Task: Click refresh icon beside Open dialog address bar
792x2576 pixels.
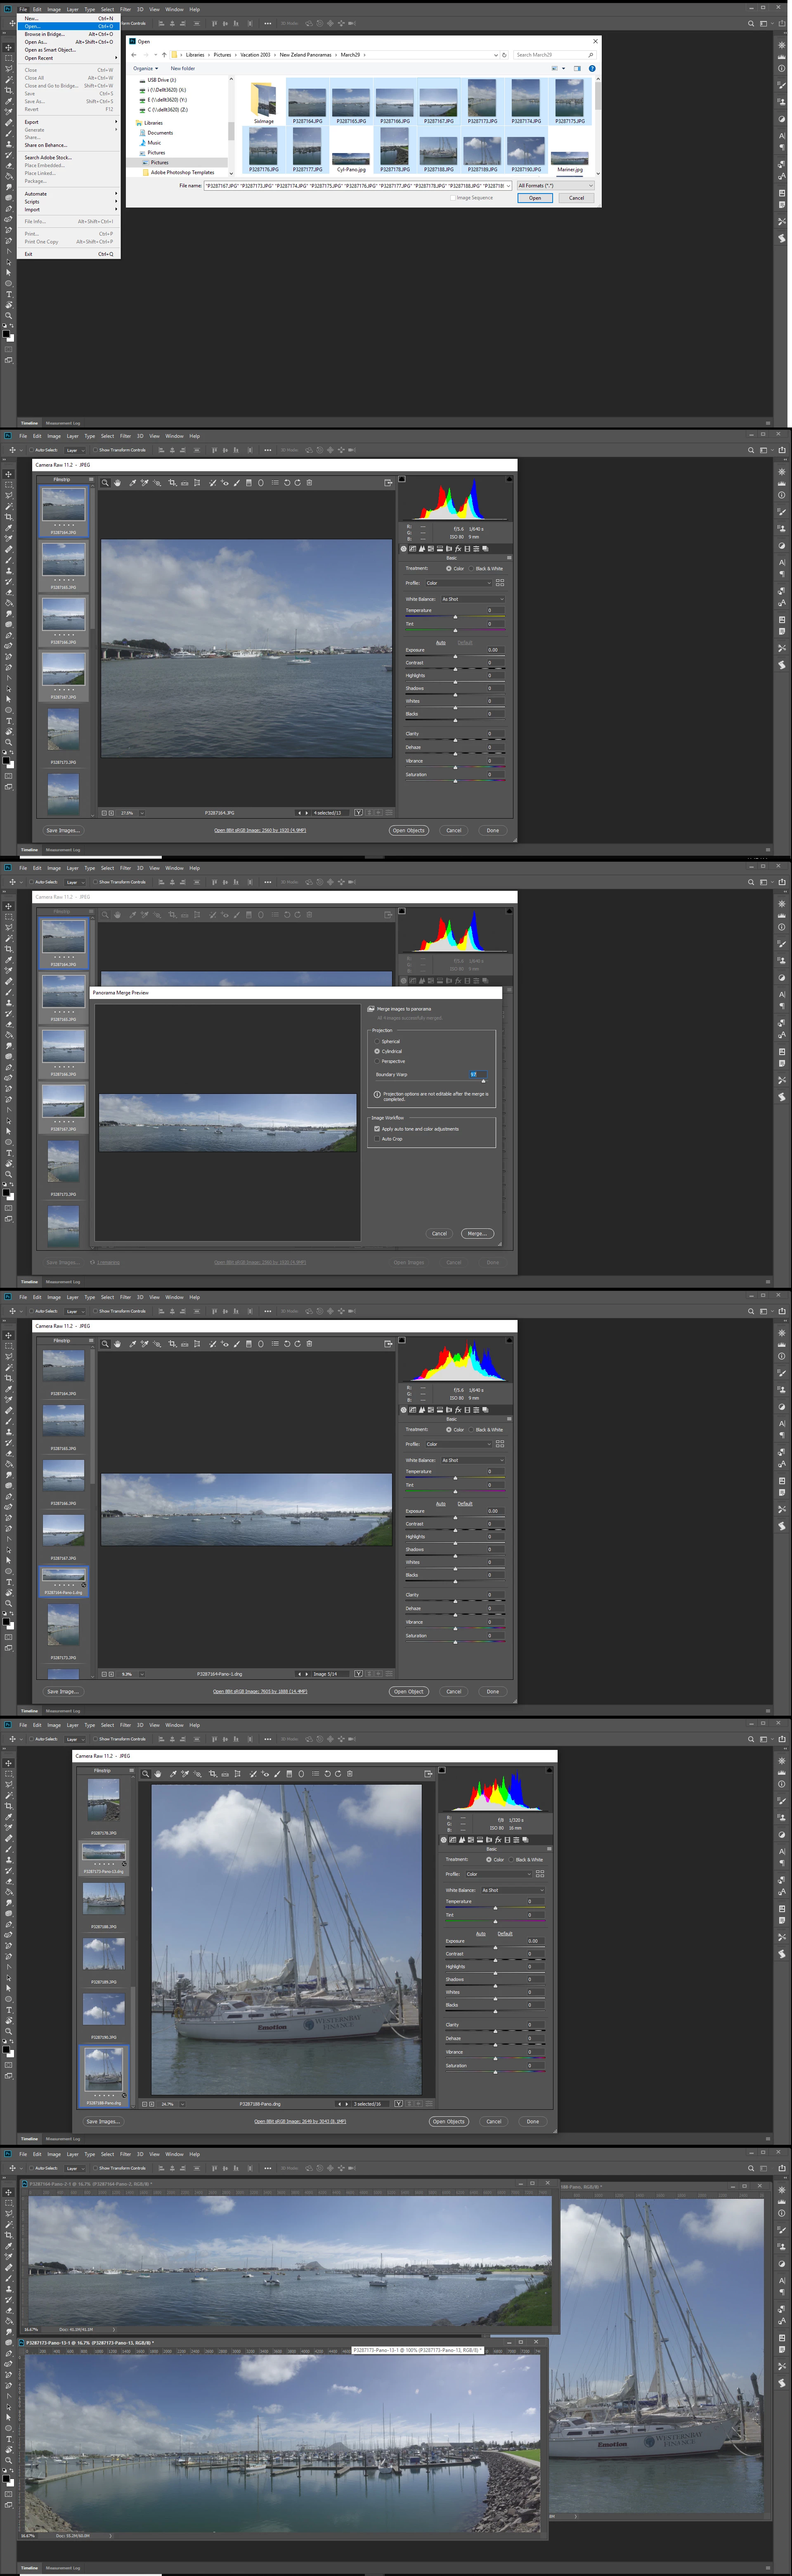Action: pos(504,55)
